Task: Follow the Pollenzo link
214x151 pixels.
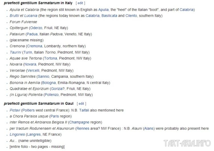Action: (x=52, y=95)
